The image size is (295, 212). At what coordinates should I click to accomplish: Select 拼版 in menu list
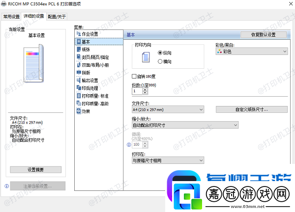[99, 73]
